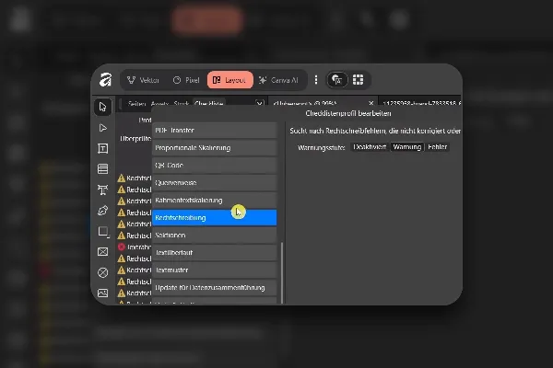The height and width of the screenshot is (368, 553).
Task: Select QR-Code in the check list
Action: pyautogui.click(x=215, y=165)
